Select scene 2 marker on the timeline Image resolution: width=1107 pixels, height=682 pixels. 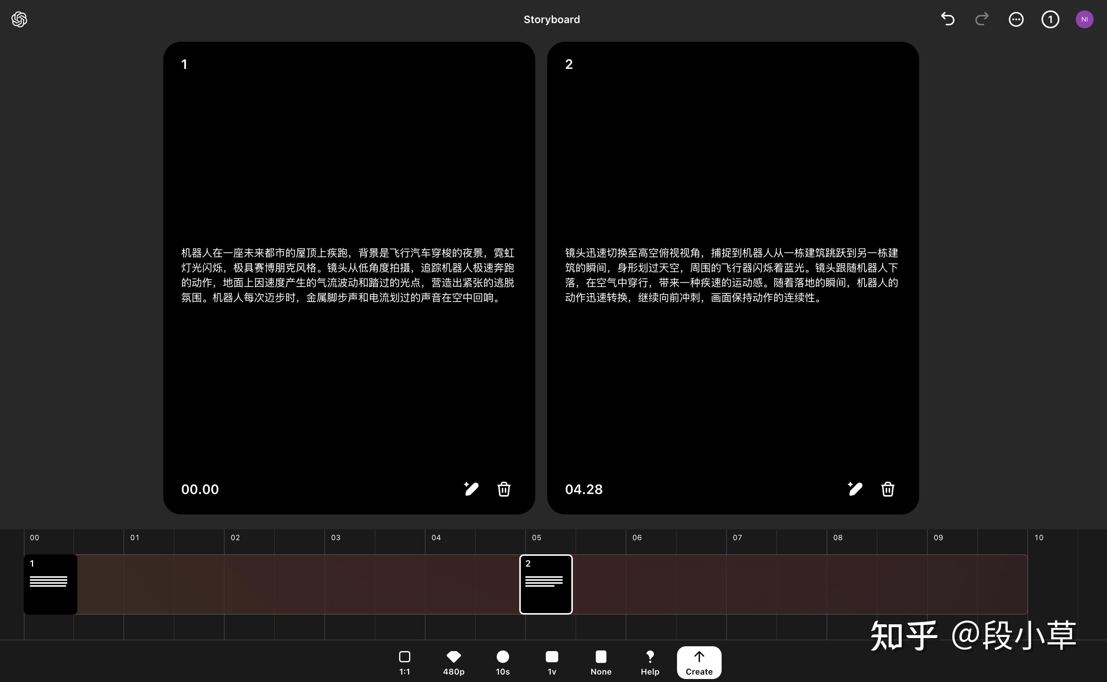point(545,584)
